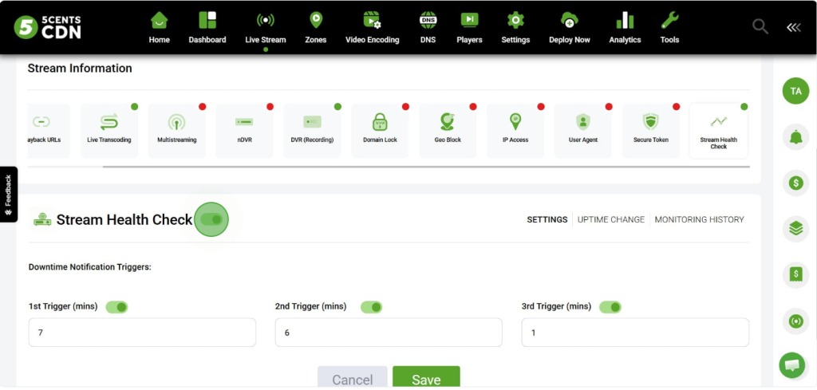This screenshot has height=390, width=817.
Task: Open the Live Transcoding card
Action: [x=109, y=130]
